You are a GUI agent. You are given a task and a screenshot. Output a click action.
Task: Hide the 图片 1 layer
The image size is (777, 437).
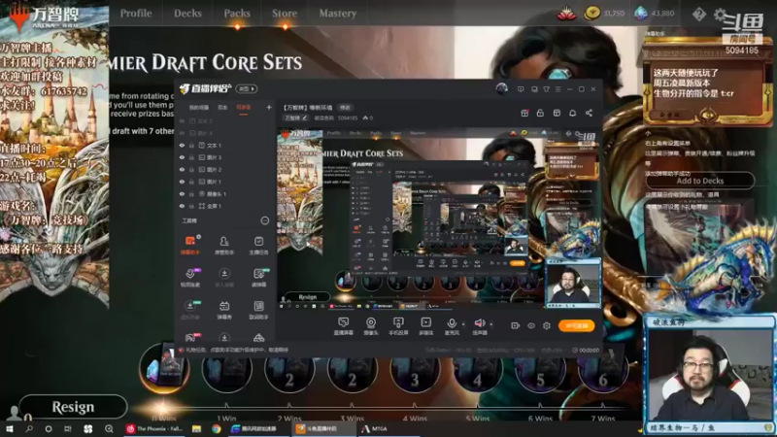(x=182, y=182)
